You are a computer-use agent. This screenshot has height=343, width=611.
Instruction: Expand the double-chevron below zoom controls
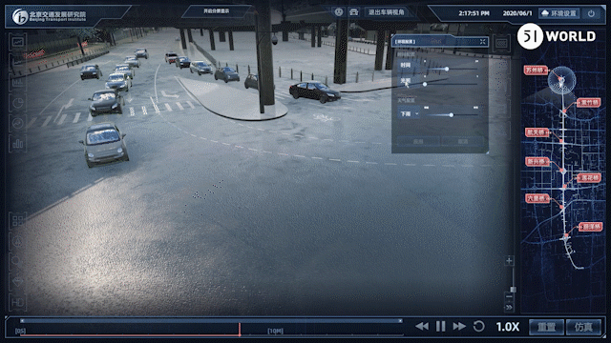click(509, 308)
